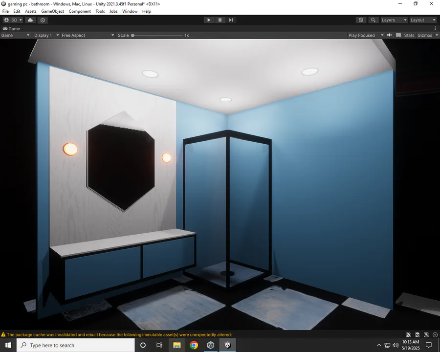Screen dimensions: 440x352
Task: Open the network status tray icon
Action: pos(387,345)
